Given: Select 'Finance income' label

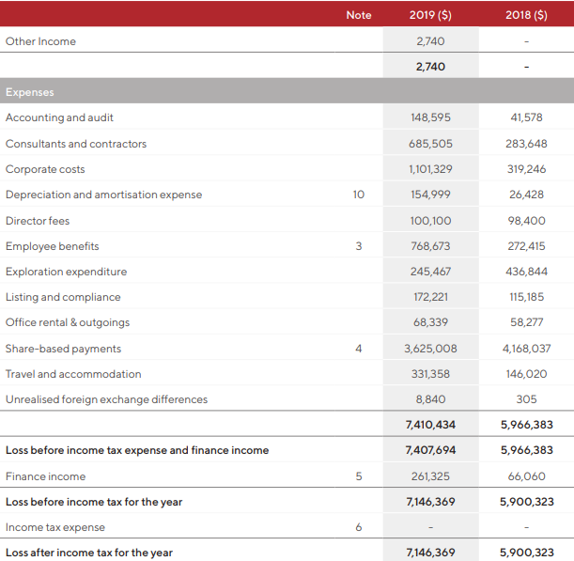Looking at the screenshot, I should click(45, 476).
